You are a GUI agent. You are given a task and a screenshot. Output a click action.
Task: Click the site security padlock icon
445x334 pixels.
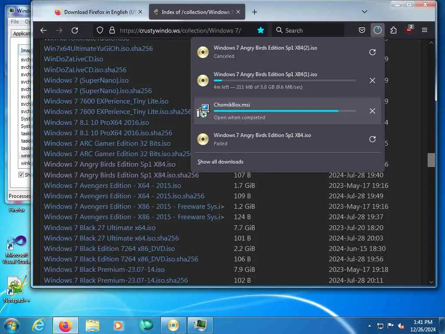[x=112, y=30]
